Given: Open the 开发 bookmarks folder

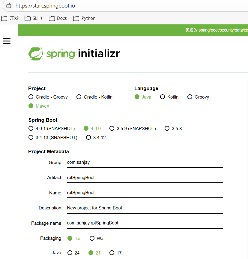Looking at the screenshot, I should point(10,18).
